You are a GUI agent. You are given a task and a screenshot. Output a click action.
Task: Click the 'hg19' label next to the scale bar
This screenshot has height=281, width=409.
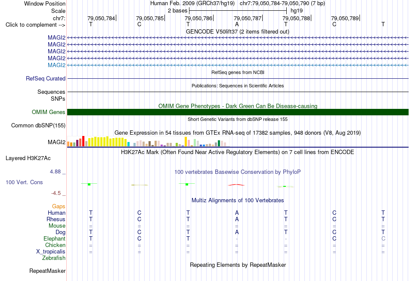coord(297,11)
